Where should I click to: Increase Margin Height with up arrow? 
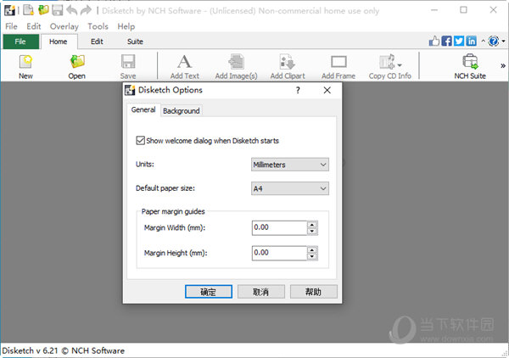312,249
